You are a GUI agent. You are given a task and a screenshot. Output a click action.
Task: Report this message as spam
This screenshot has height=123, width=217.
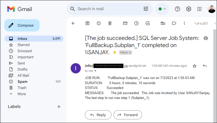99,23
